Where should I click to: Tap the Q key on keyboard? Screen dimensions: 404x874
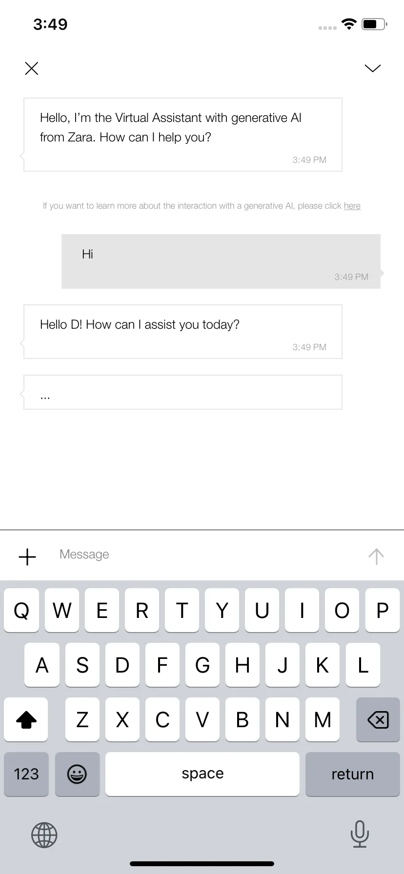pyautogui.click(x=21, y=610)
